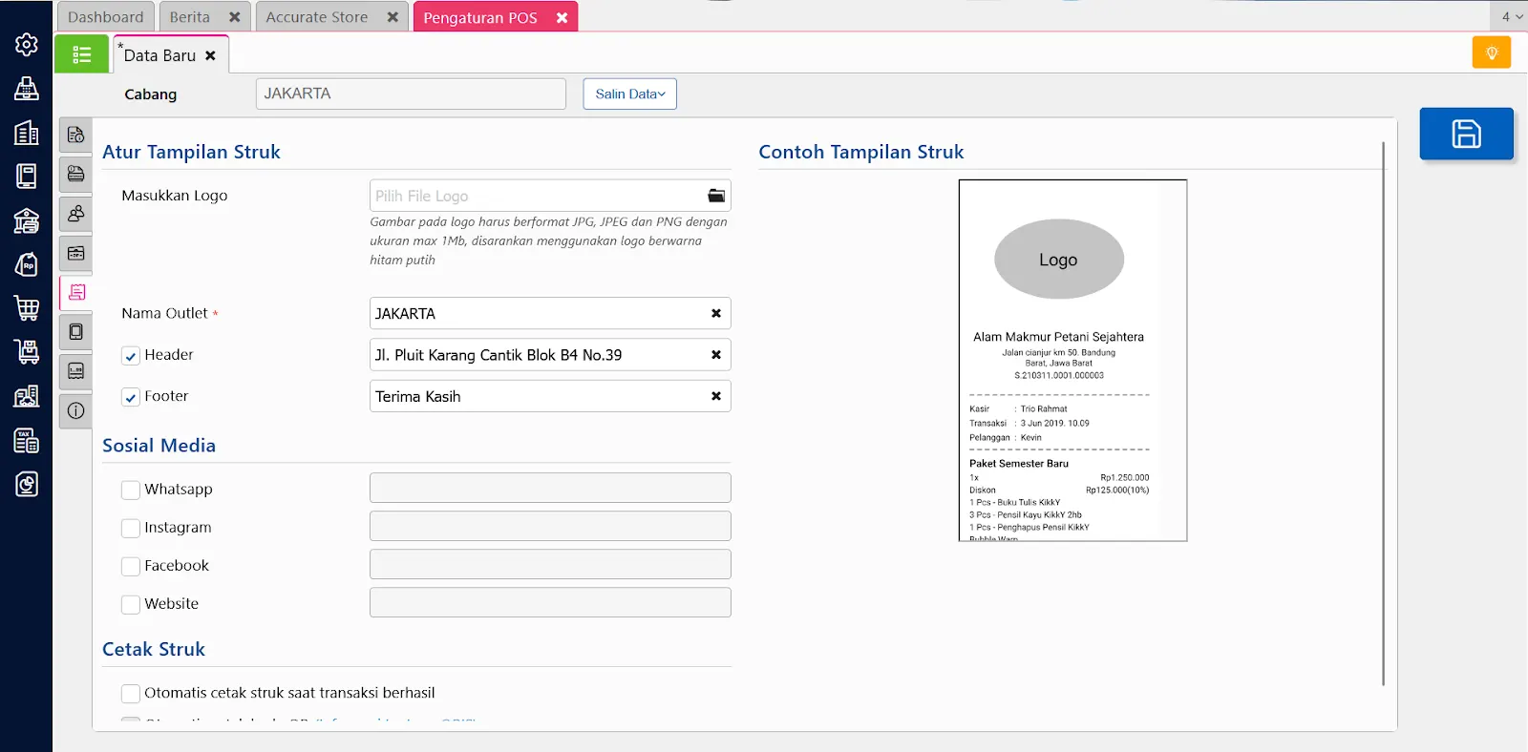The width and height of the screenshot is (1528, 752).
Task: Click the Contoh Tampilan Struk heading
Action: [861, 152]
